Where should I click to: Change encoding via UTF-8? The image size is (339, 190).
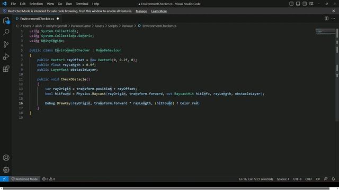[297, 179]
